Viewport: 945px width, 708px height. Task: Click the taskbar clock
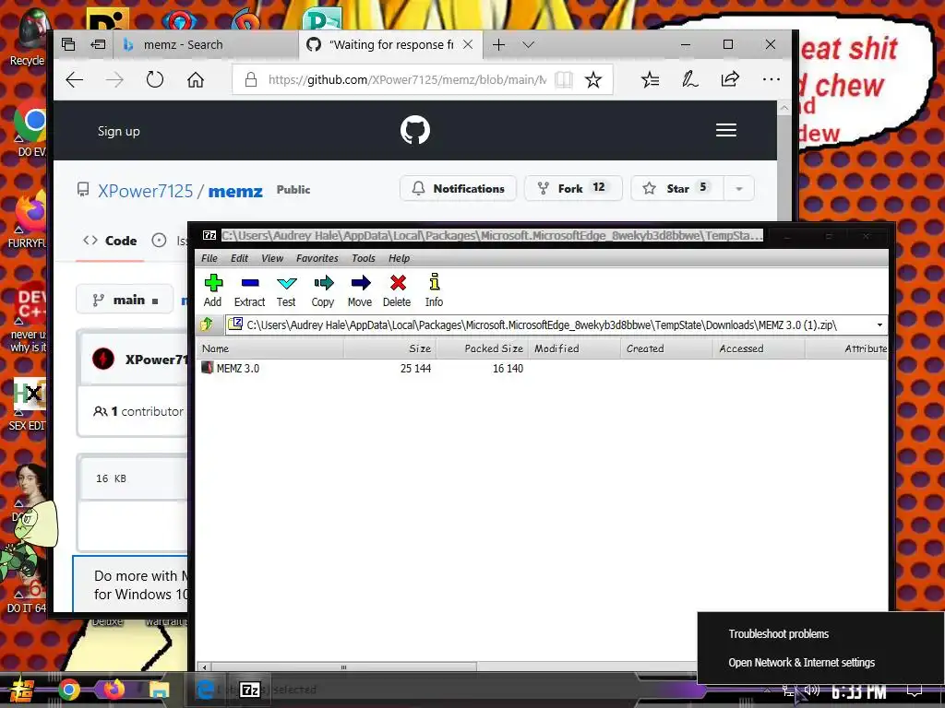point(859,691)
